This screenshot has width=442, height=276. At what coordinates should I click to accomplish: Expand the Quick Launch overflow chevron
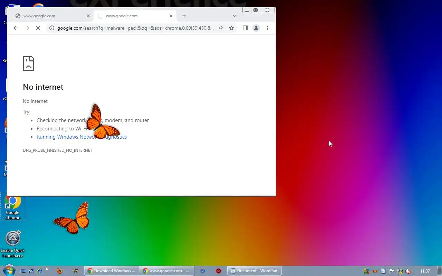47,269
